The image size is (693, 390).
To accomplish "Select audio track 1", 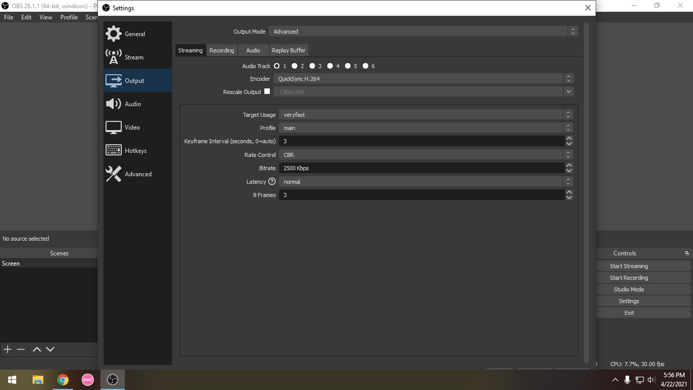I will click(x=277, y=66).
